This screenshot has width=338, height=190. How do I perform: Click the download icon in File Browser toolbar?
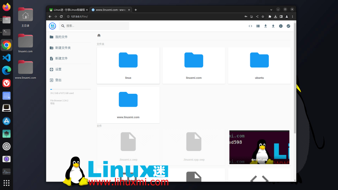(x=266, y=26)
